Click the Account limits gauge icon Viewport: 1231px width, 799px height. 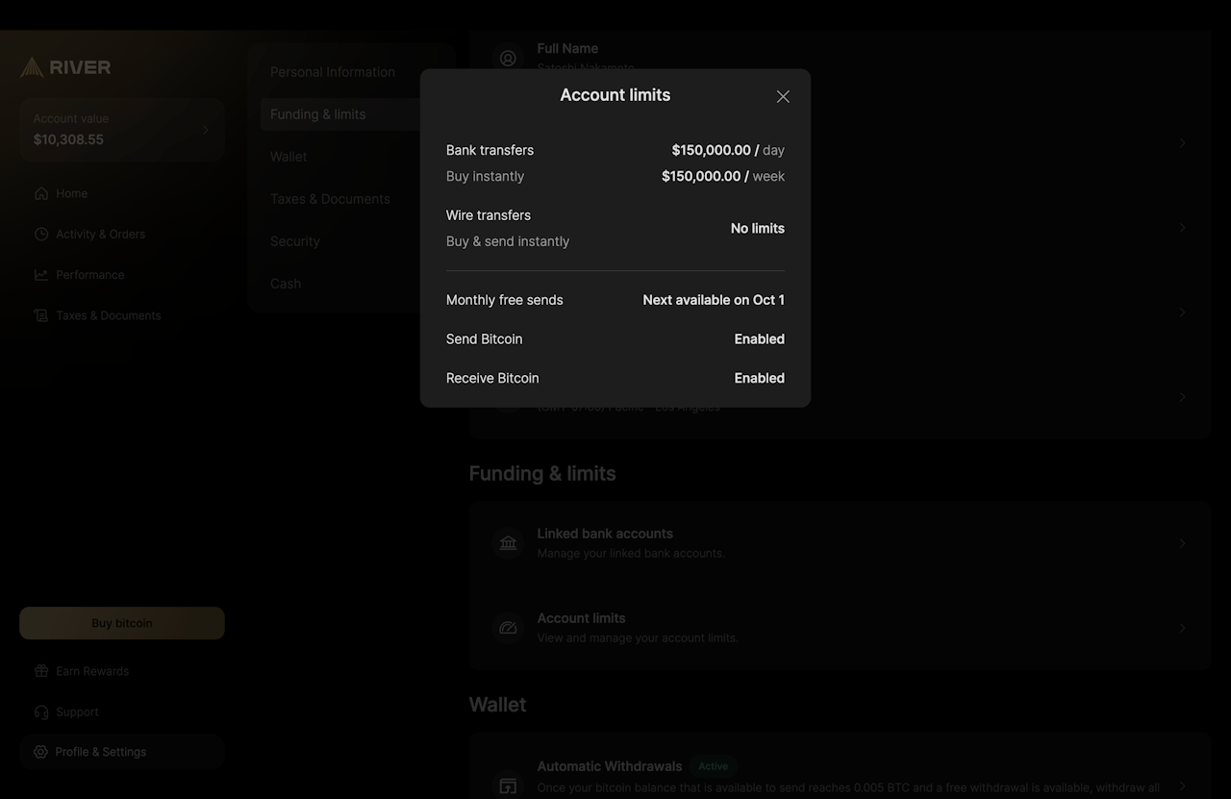(508, 628)
